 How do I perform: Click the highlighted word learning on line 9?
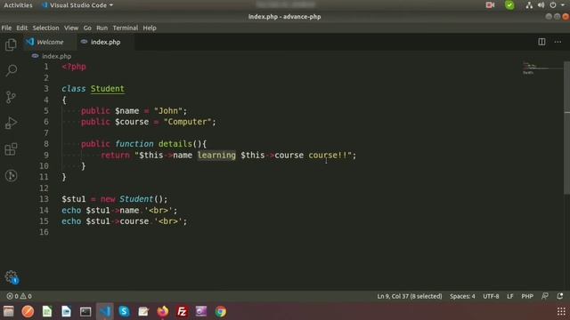pyautogui.click(x=216, y=156)
